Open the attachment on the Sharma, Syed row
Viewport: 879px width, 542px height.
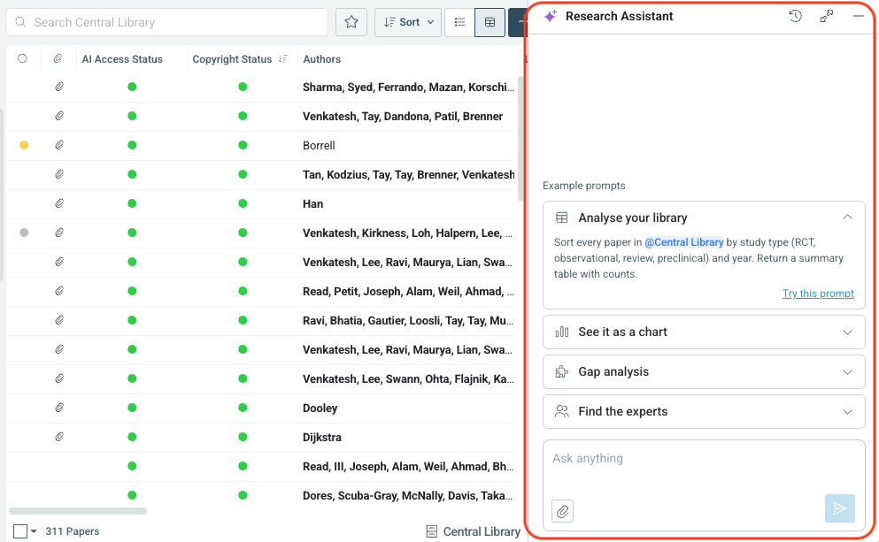pyautogui.click(x=58, y=87)
